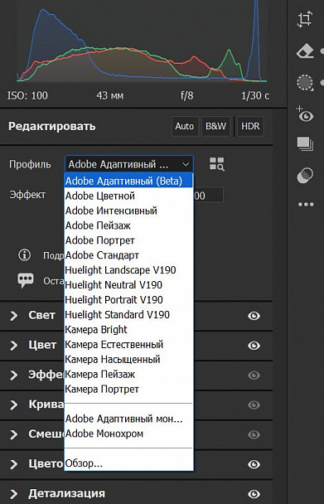
Task: Expand the Цветокоррекция panel chevron
Action: coord(14,464)
